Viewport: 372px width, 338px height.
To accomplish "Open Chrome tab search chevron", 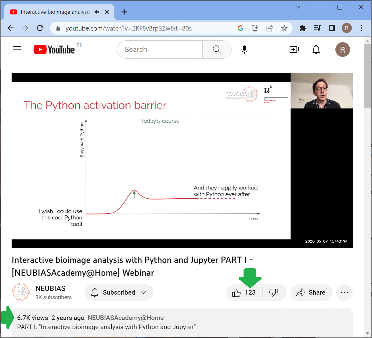I will [x=298, y=7].
